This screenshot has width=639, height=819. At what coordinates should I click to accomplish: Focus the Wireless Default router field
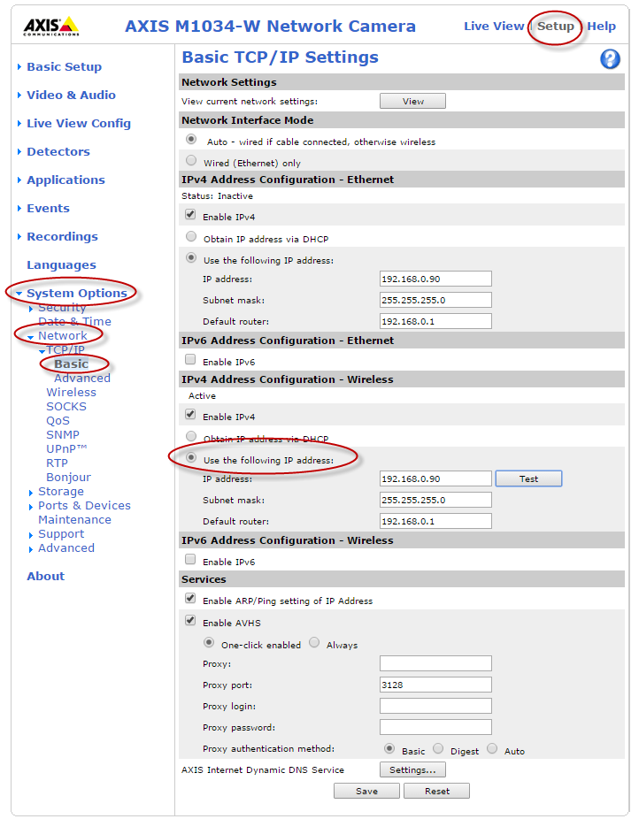click(x=435, y=521)
